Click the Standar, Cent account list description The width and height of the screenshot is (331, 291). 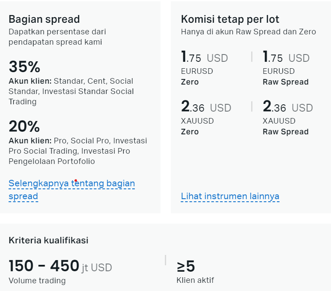coord(71,91)
